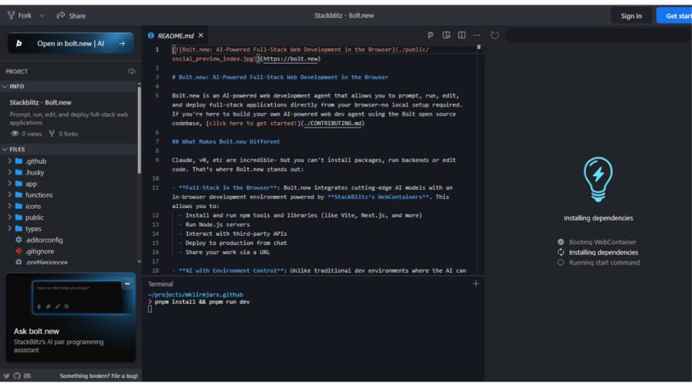Select the Terminal tab
Image resolution: width=692 pixels, height=389 pixels.
[x=160, y=284]
